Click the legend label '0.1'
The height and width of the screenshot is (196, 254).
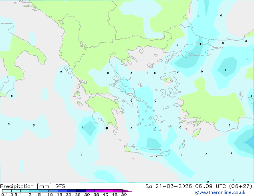[4, 194]
